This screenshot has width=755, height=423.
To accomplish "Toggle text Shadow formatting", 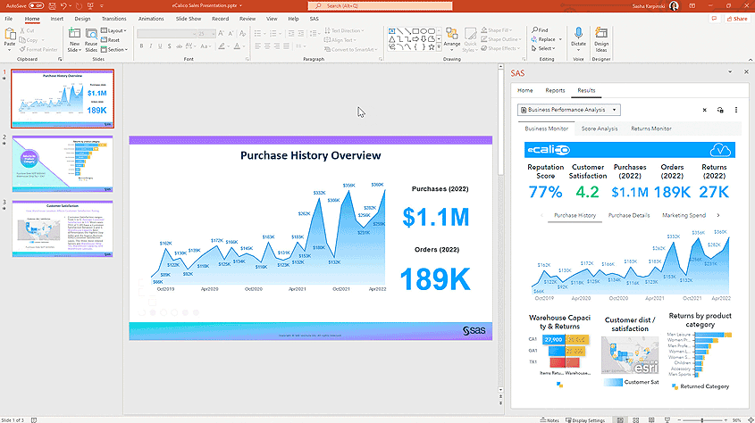I will point(169,46).
